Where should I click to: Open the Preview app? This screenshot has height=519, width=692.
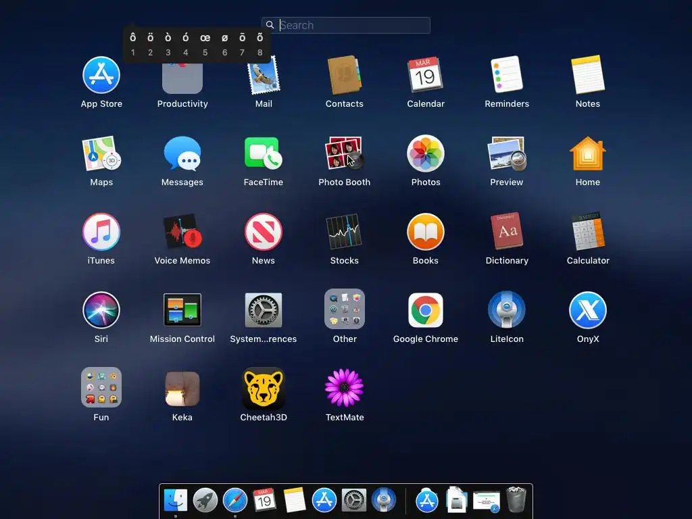(507, 153)
